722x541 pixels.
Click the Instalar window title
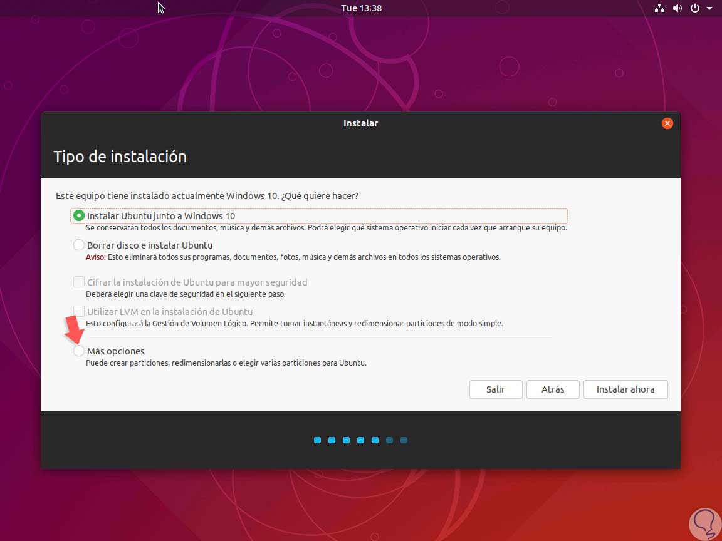coord(360,123)
